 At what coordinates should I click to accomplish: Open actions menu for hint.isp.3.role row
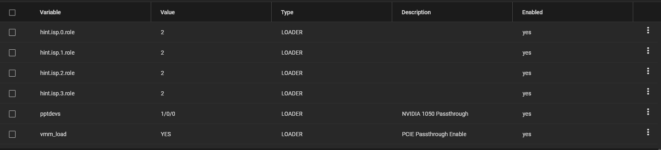click(648, 92)
